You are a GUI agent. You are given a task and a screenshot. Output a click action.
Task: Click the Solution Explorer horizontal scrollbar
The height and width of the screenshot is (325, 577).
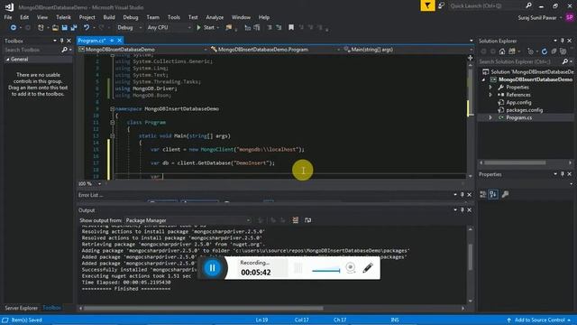[515, 162]
